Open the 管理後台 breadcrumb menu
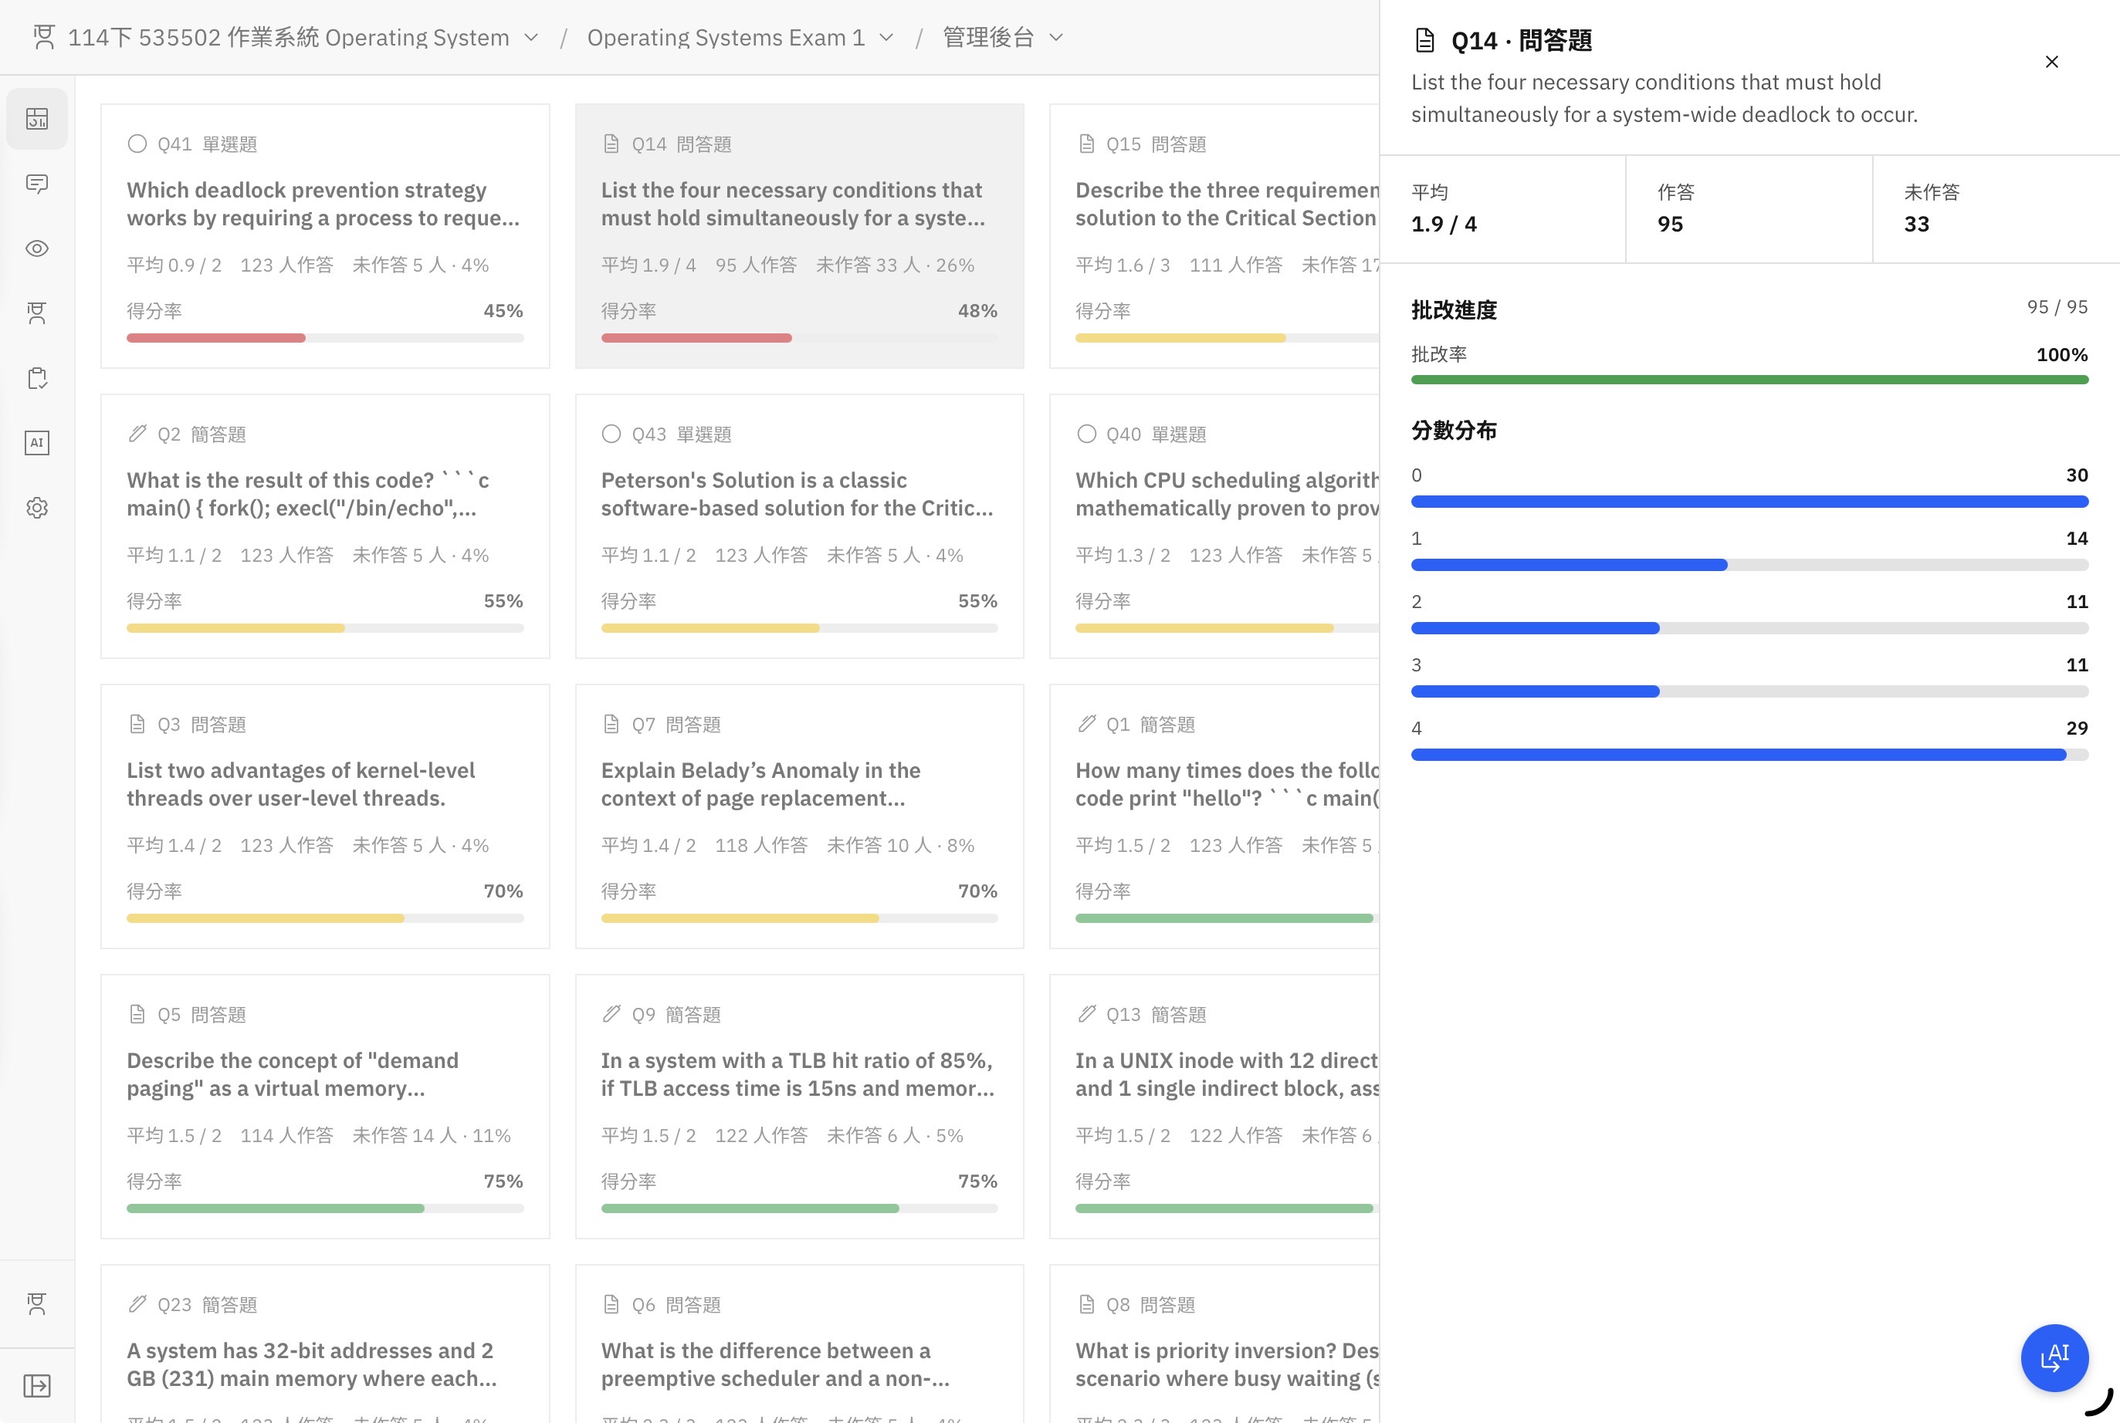 [989, 37]
